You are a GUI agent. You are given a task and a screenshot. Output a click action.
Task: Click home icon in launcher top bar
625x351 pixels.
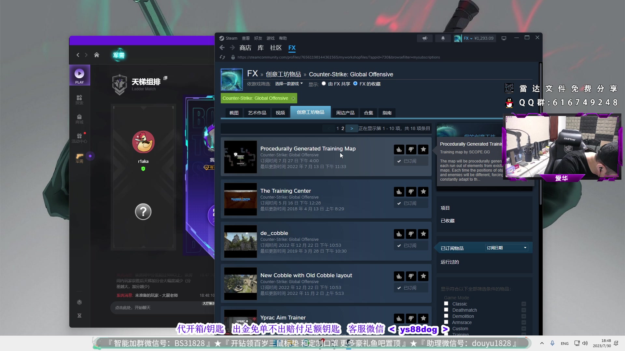(x=97, y=55)
